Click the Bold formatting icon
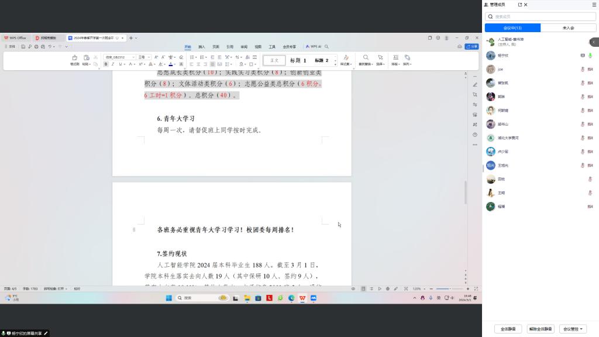This screenshot has width=599, height=337. tap(106, 64)
